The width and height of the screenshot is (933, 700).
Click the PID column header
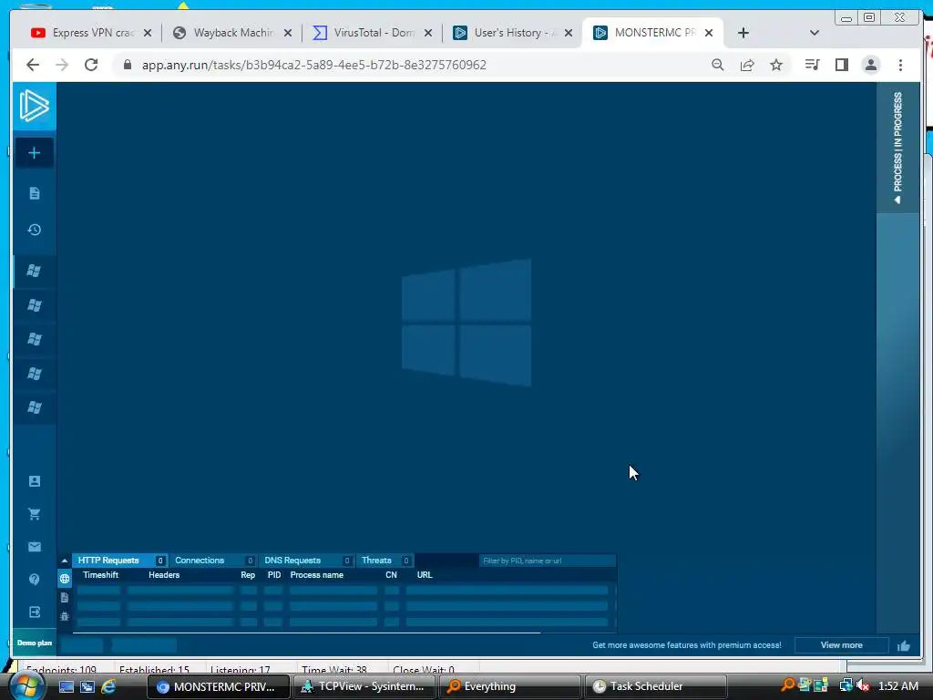pos(273,575)
